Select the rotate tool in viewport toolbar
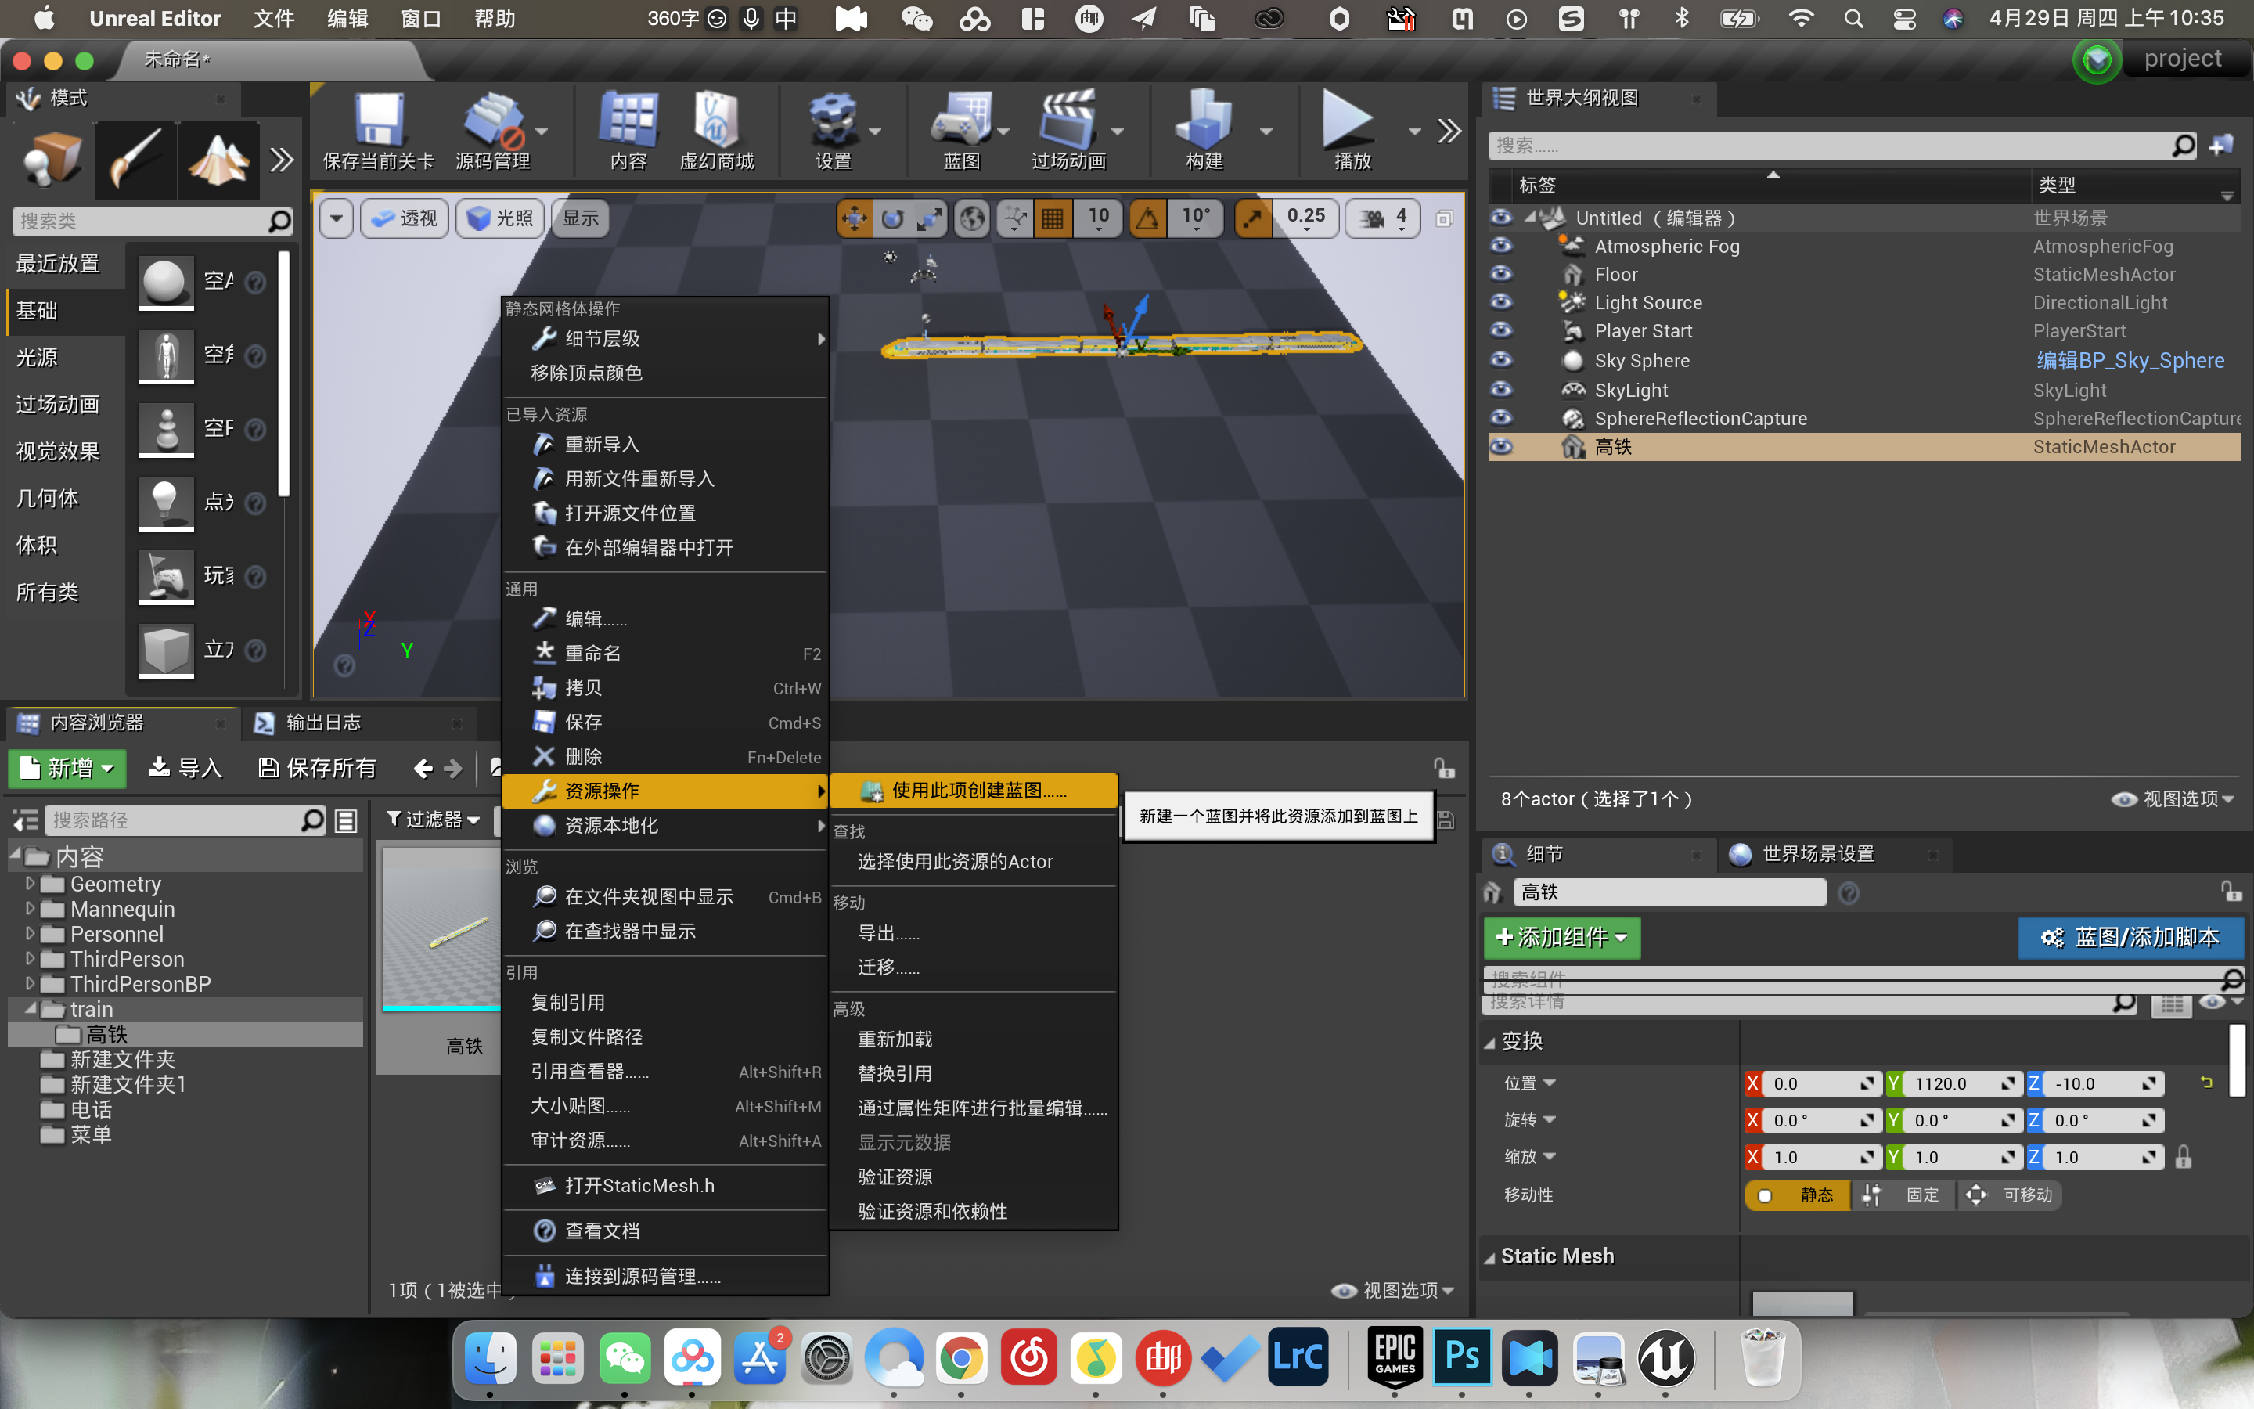 [x=892, y=217]
